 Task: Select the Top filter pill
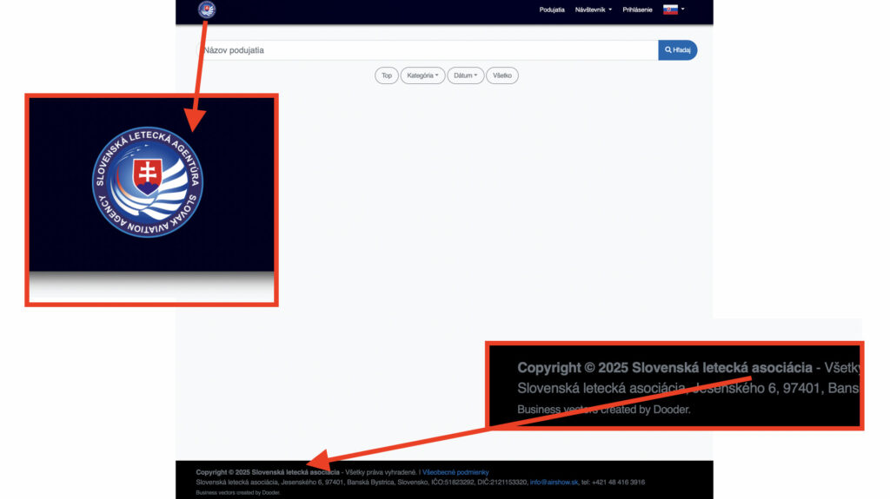[x=387, y=76]
